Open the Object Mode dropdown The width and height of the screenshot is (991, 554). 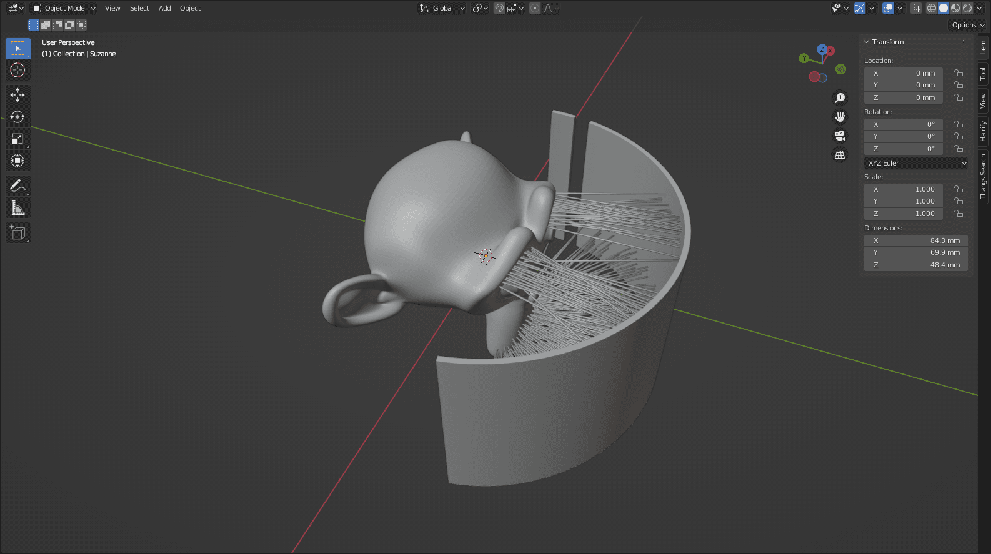[x=64, y=8]
